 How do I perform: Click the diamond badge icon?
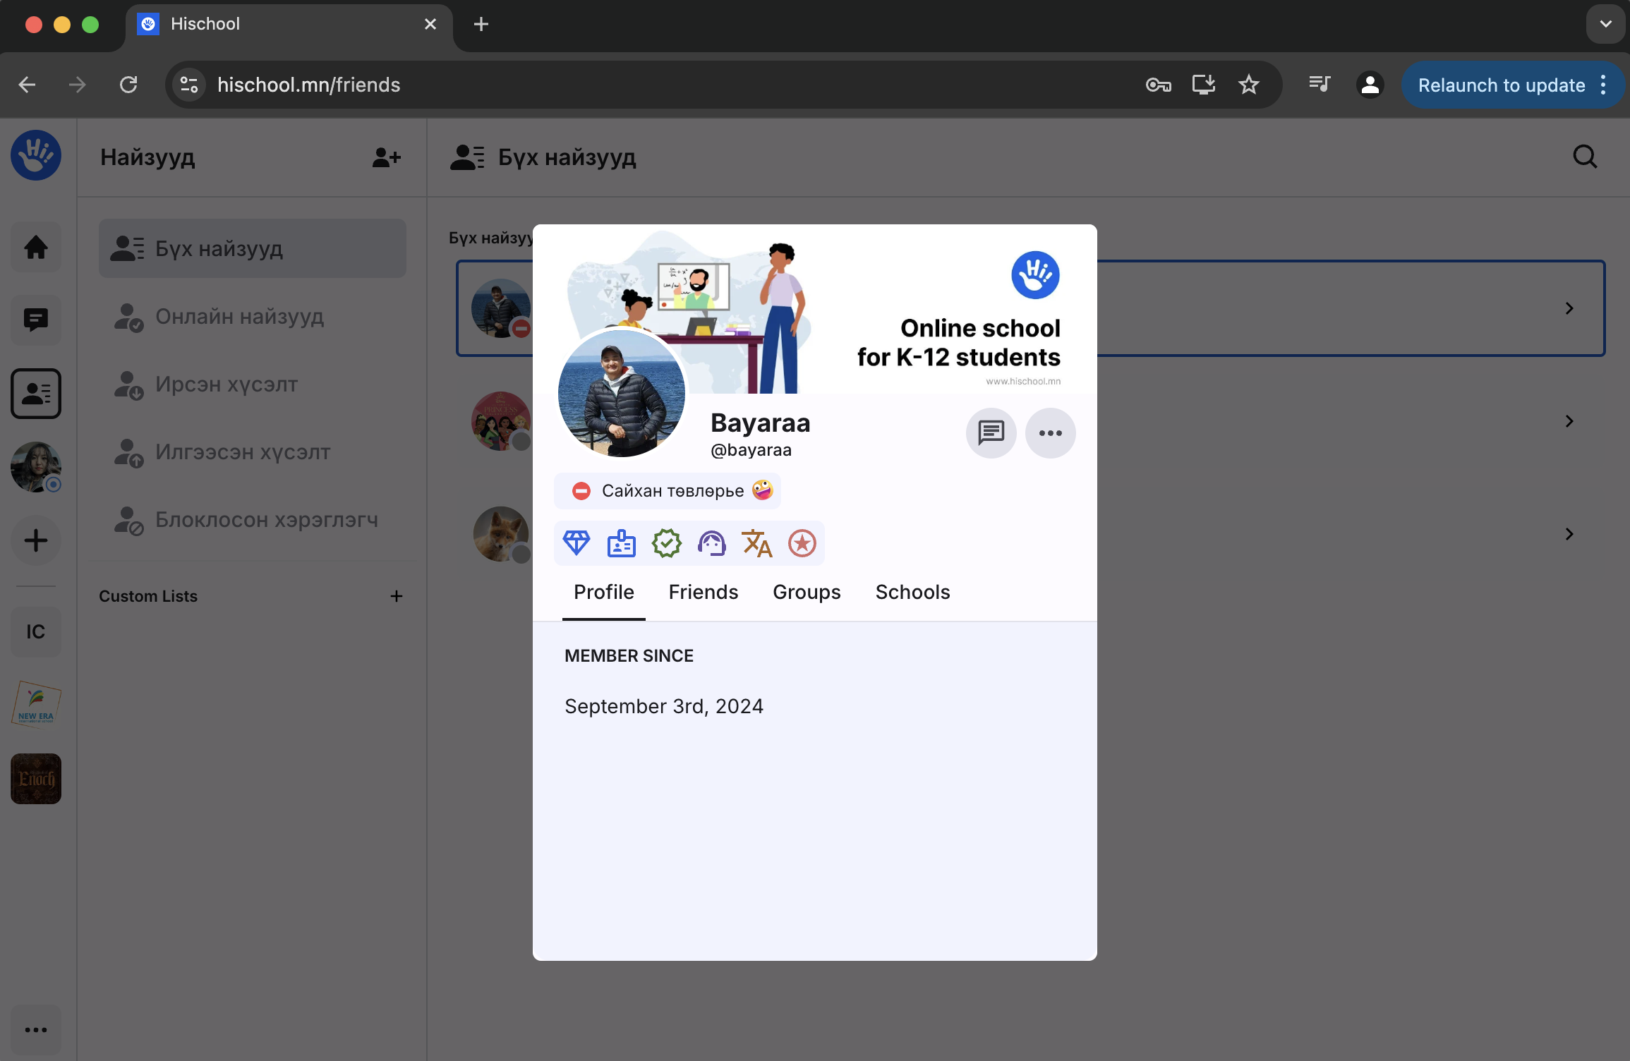coord(576,543)
